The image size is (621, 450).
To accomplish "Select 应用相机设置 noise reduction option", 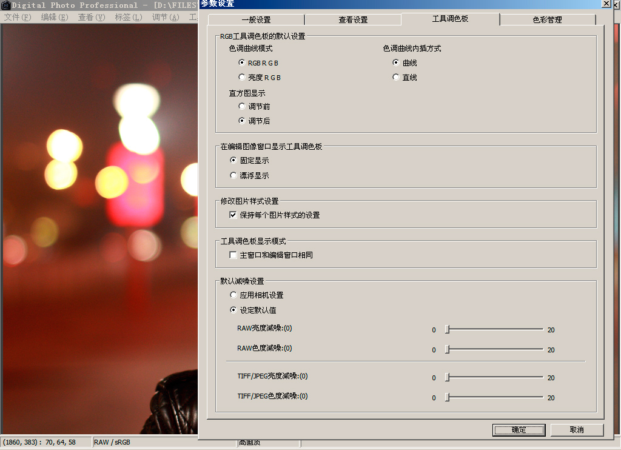I will 233,295.
